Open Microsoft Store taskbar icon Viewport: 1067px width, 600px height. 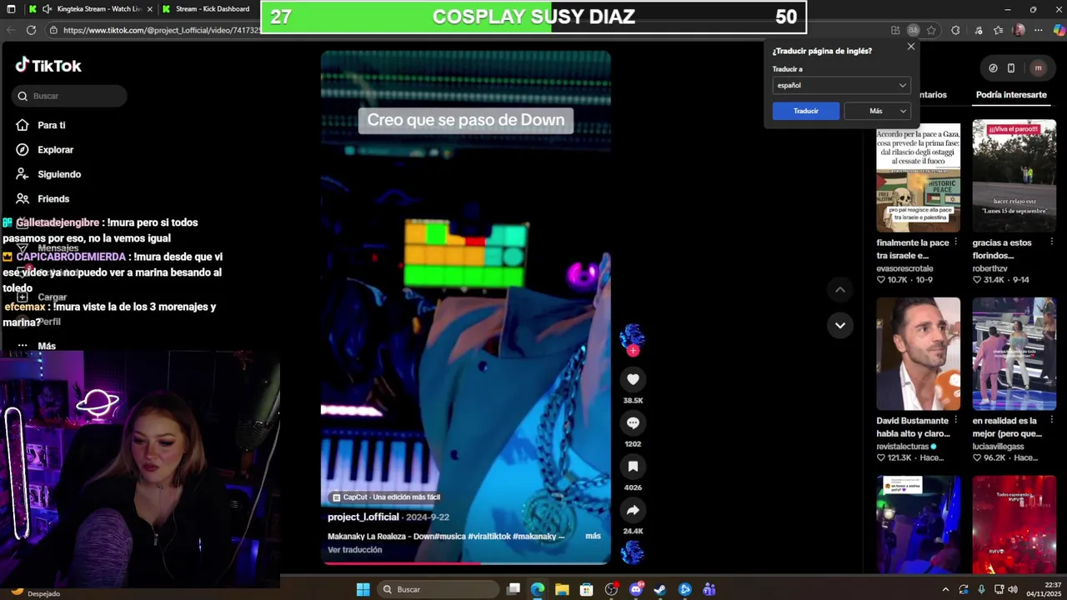tap(586, 589)
